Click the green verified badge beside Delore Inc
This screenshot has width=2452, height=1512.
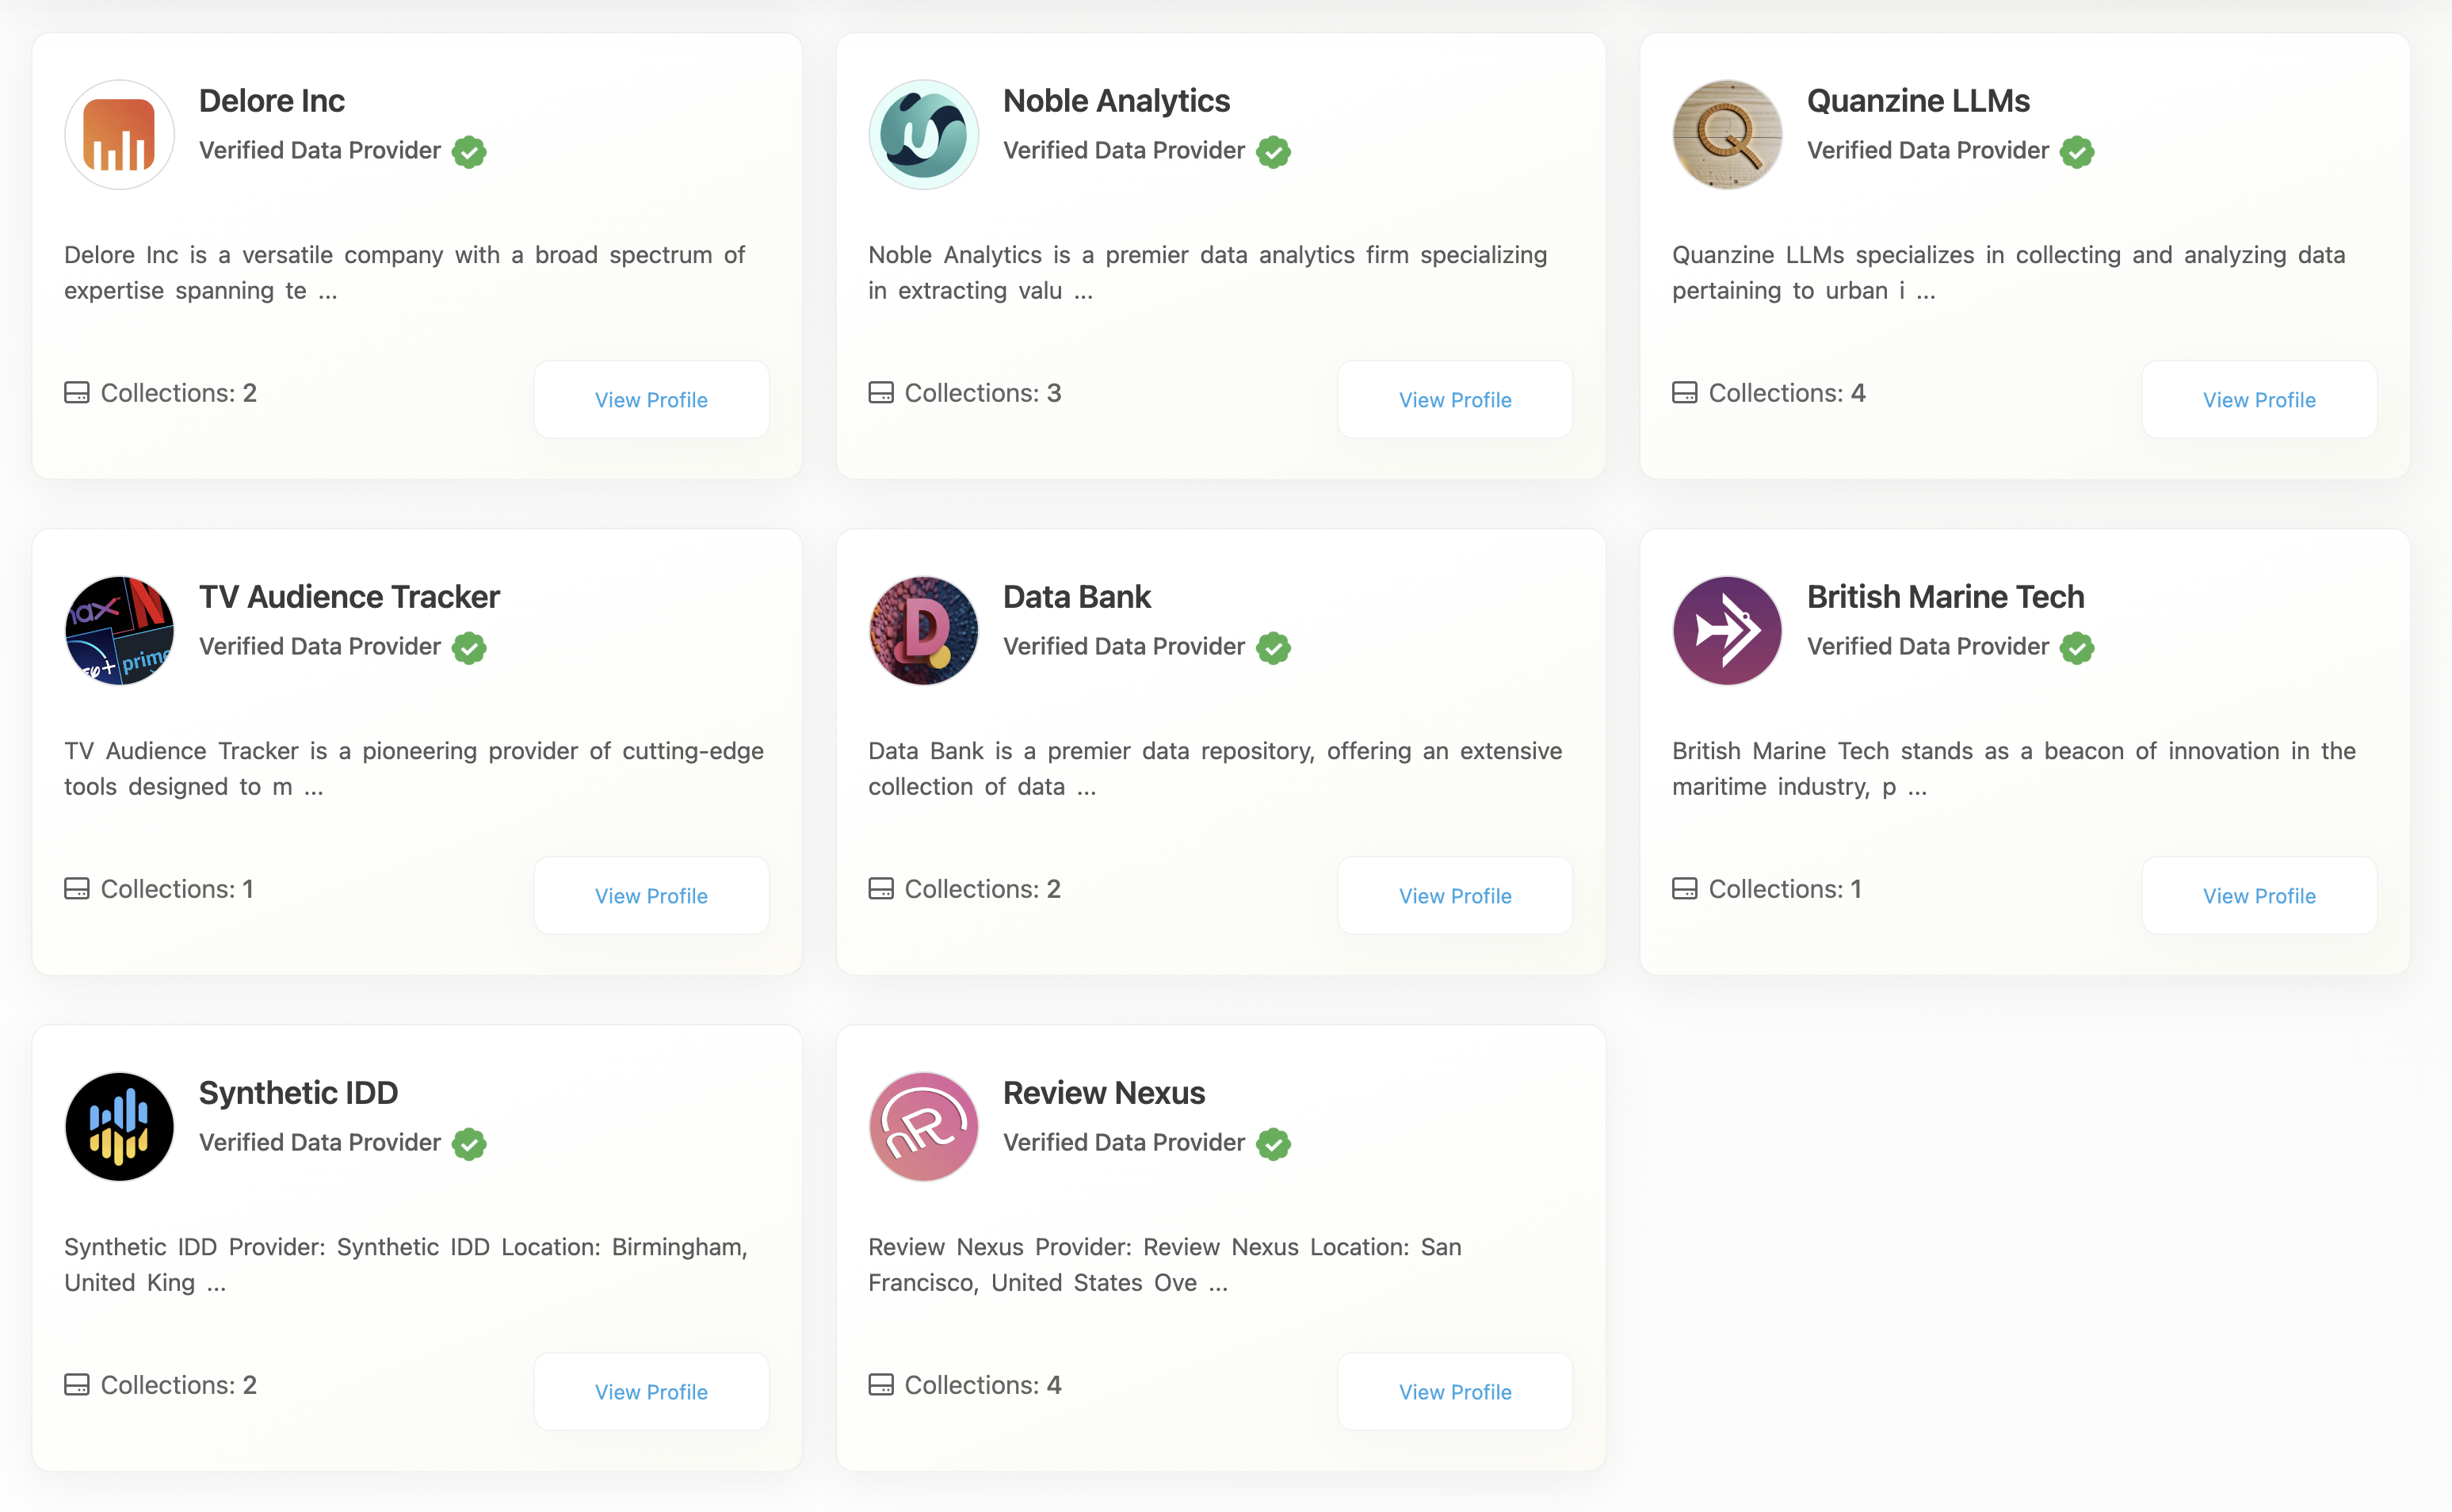click(469, 152)
